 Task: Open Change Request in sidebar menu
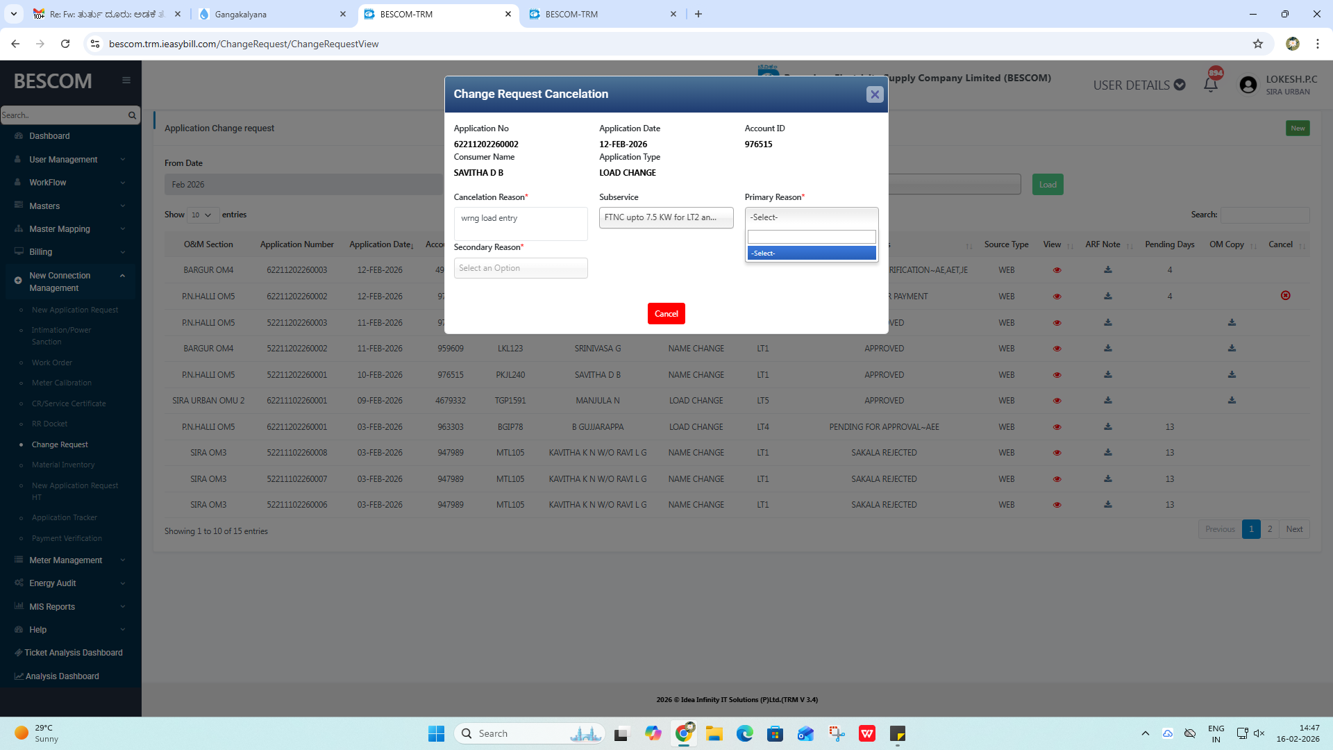pyautogui.click(x=60, y=444)
